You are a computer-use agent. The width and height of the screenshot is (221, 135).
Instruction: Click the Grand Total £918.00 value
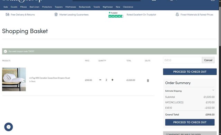(210, 115)
